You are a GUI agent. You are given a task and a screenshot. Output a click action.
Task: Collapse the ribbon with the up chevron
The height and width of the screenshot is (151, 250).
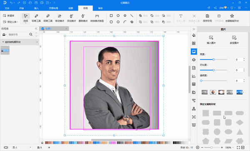[x=246, y=8]
